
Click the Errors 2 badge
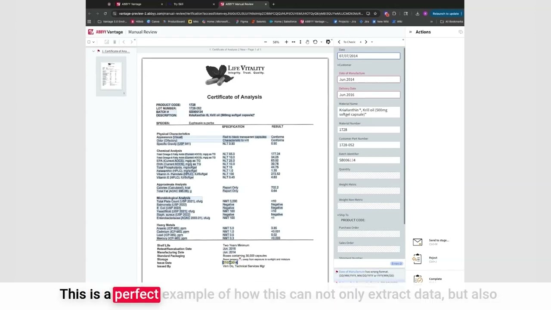pyautogui.click(x=396, y=263)
